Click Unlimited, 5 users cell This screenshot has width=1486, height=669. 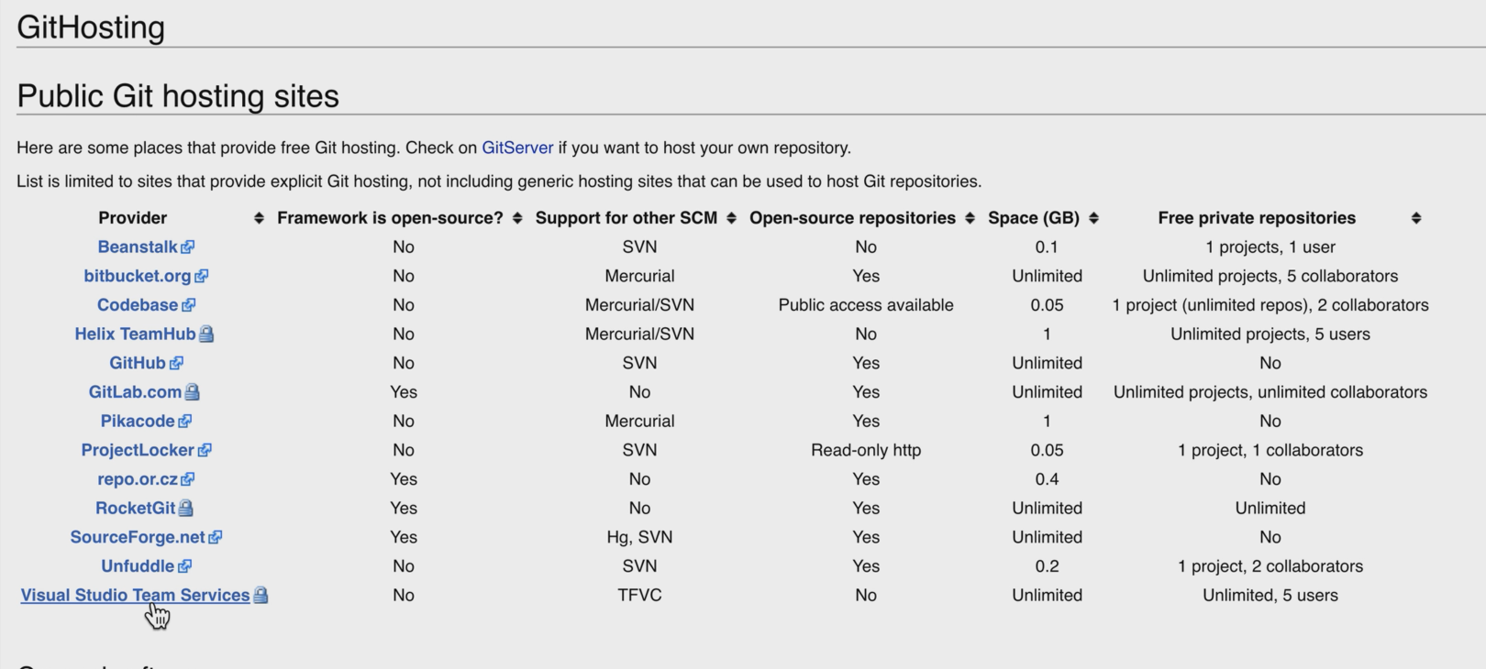click(1270, 595)
